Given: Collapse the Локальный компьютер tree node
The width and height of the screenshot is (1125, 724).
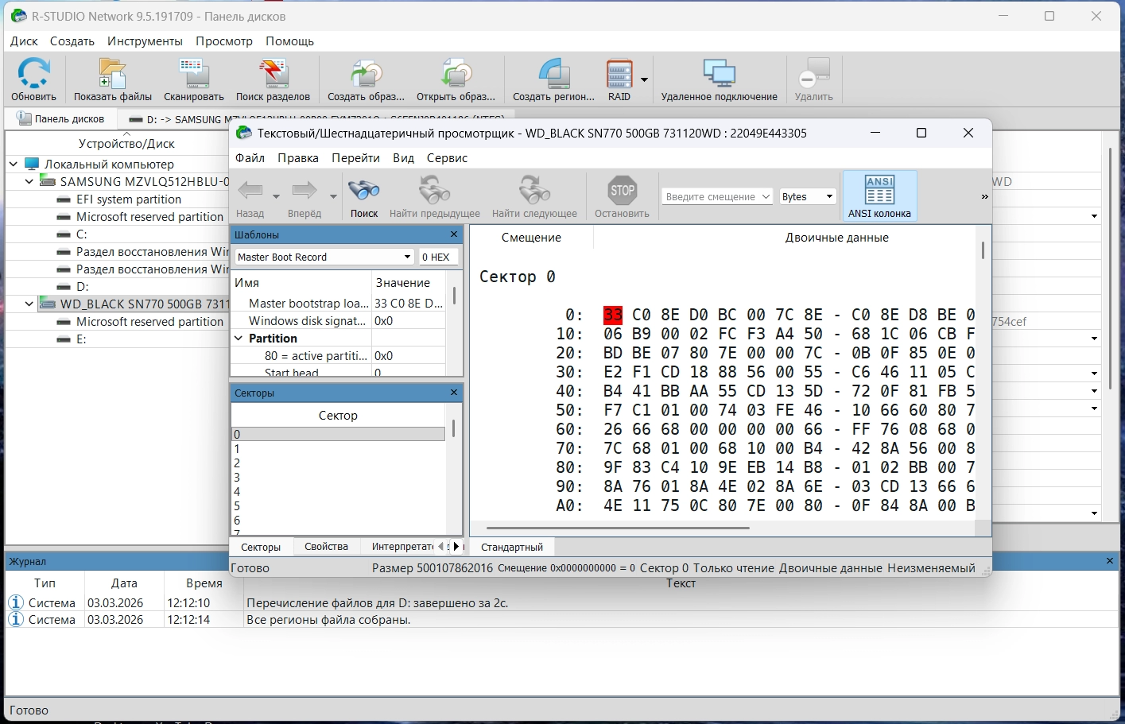Looking at the screenshot, I should (x=14, y=165).
